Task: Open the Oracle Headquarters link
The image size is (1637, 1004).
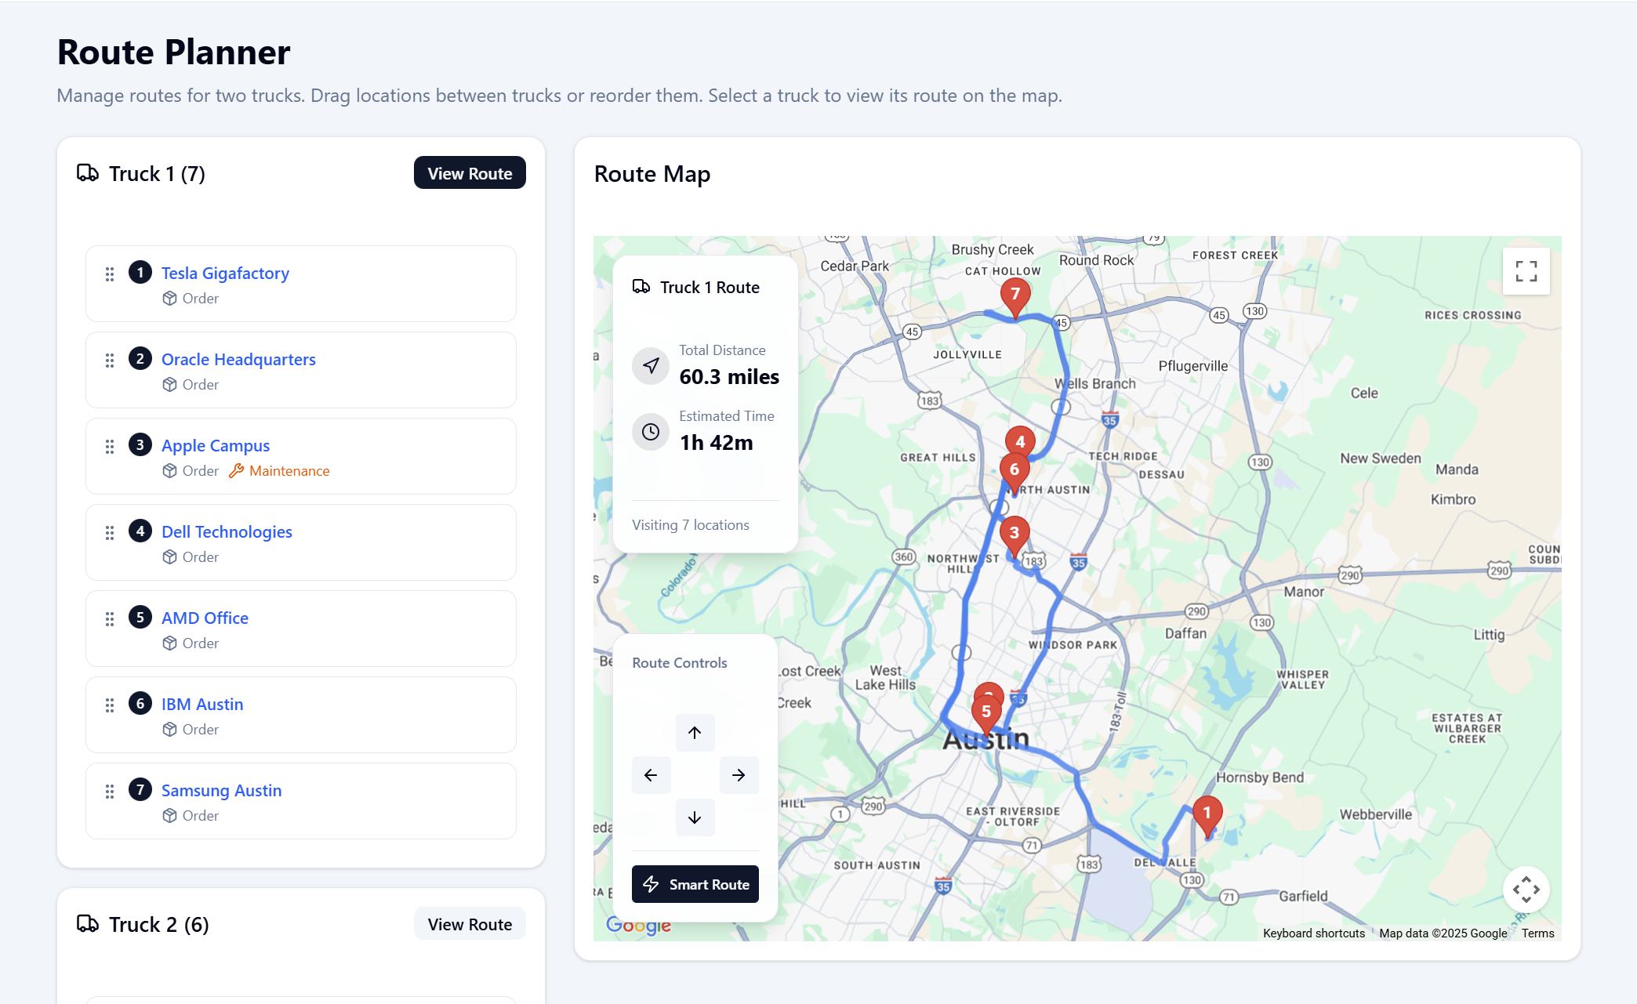Action: 238,359
